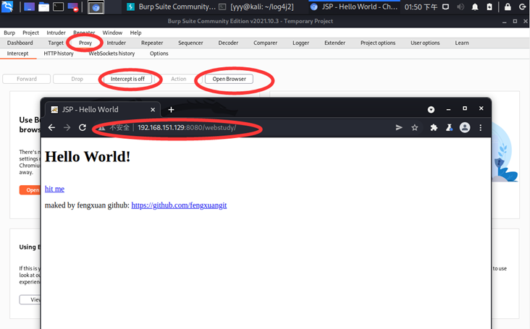Select the Intercept sub-tab

17,54
